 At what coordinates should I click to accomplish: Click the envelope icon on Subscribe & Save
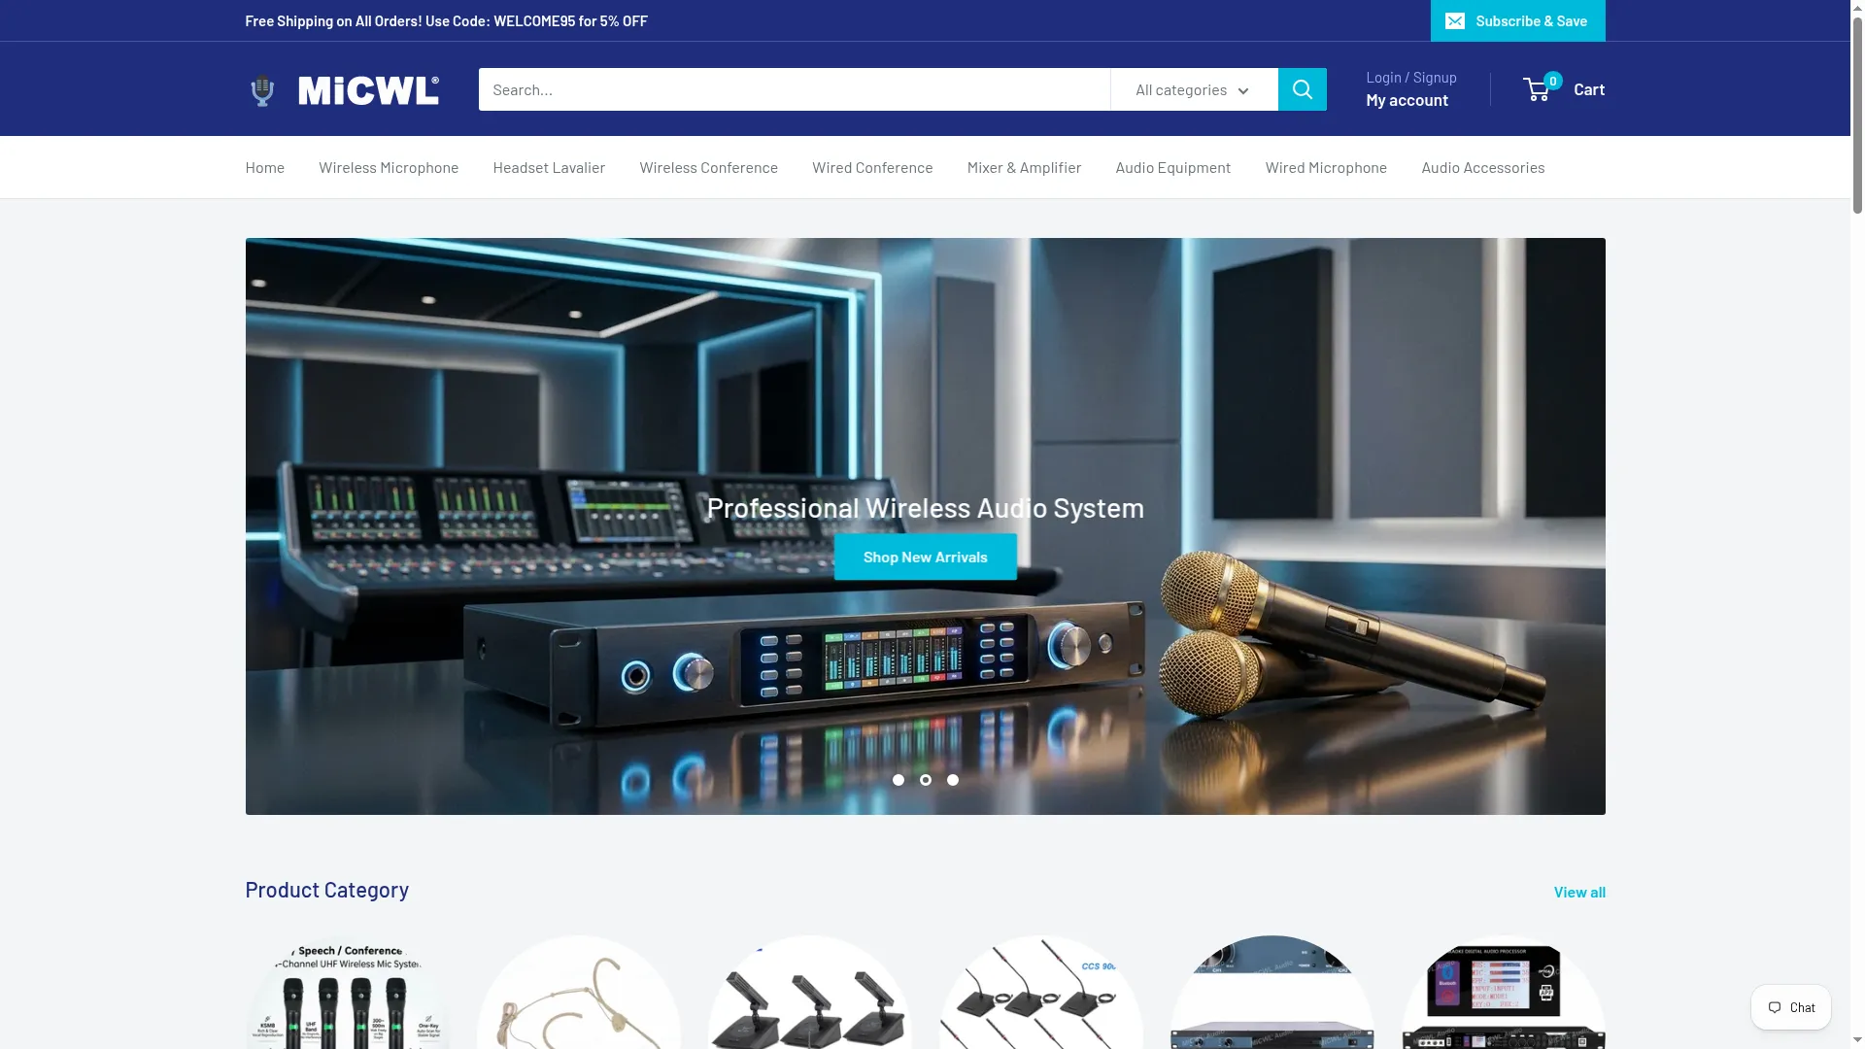click(x=1454, y=21)
